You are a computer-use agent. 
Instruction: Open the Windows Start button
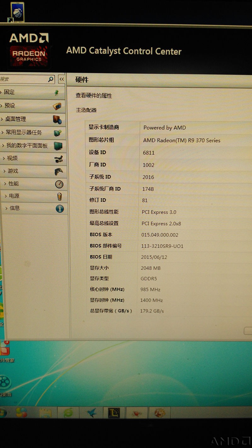(3, 412)
